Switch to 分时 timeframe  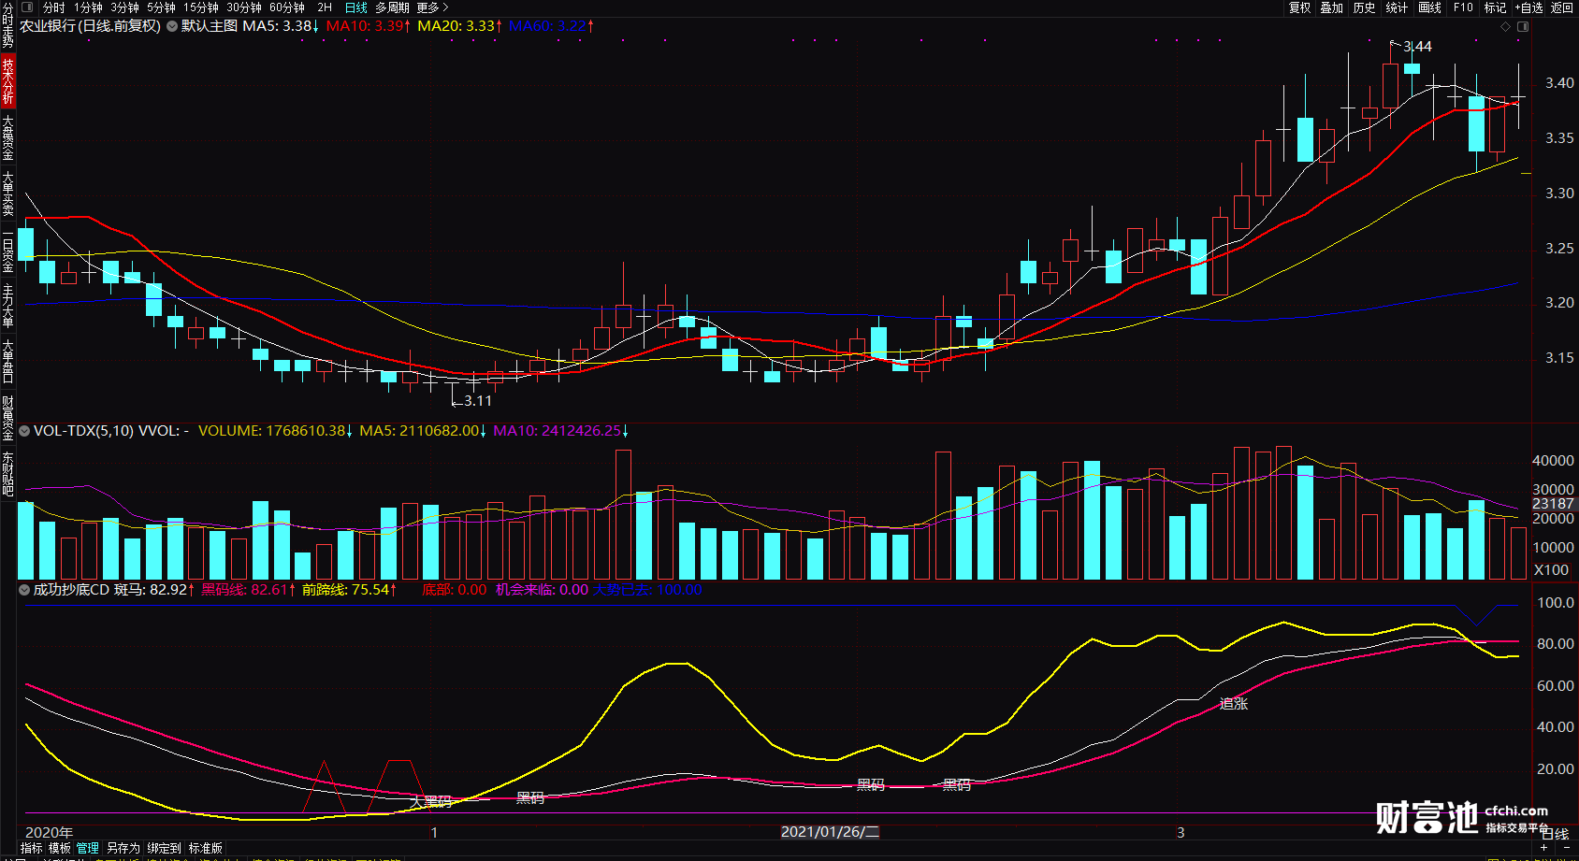tap(54, 7)
